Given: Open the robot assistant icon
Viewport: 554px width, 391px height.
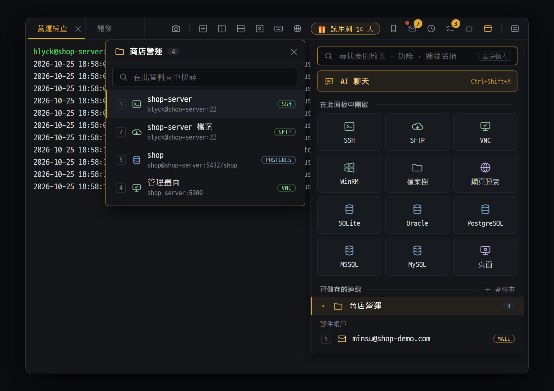Looking at the screenshot, I should tap(469, 29).
